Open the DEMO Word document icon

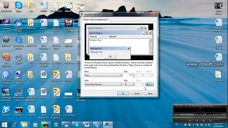tap(43, 24)
